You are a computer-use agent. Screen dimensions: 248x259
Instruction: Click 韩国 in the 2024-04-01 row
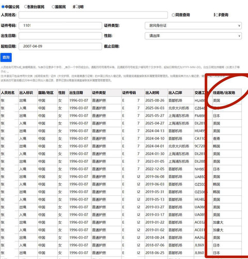(x=216, y=146)
